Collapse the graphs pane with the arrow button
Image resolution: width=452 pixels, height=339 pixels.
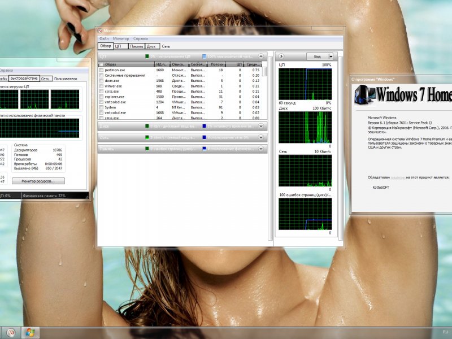tap(281, 56)
